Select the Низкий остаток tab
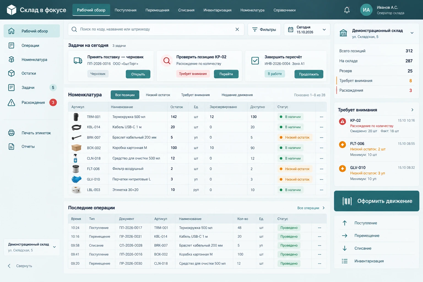 158,95
